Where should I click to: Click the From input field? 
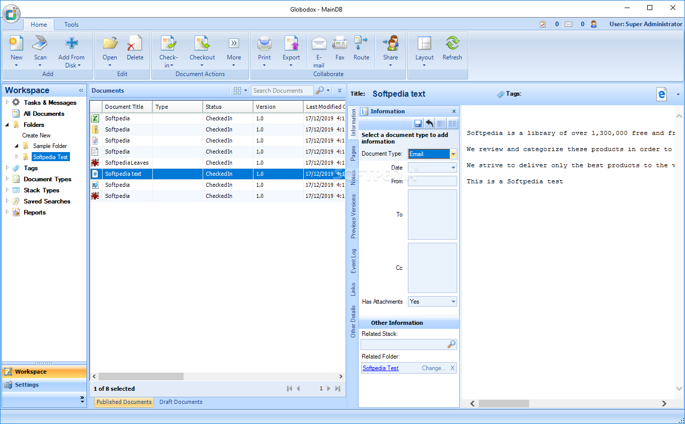[433, 181]
